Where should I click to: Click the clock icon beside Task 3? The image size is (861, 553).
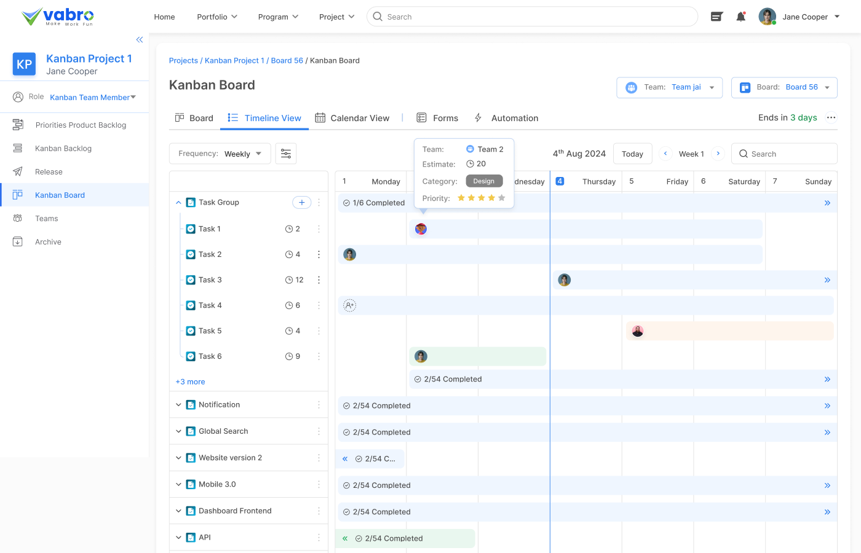289,280
